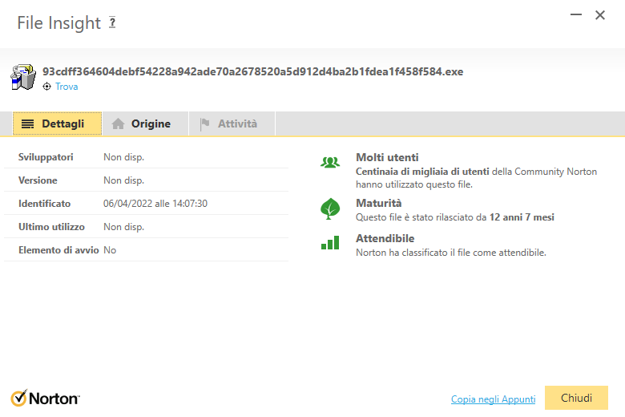Click the Copia negli Appunti link
The image size is (625, 417).
[x=493, y=399]
